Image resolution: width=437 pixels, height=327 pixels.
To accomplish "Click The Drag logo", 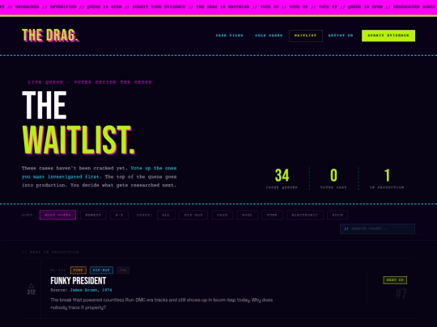I will pyautogui.click(x=50, y=36).
